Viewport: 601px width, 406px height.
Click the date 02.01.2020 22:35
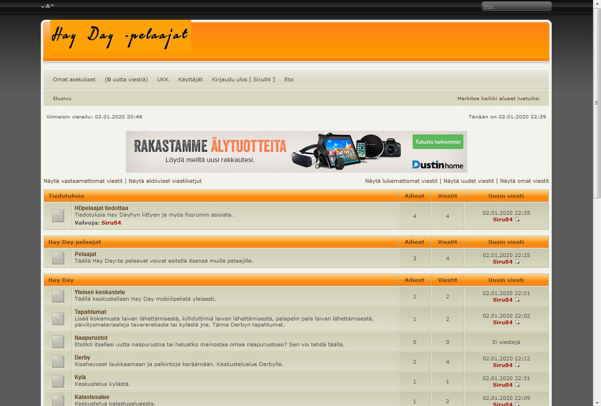click(506, 213)
